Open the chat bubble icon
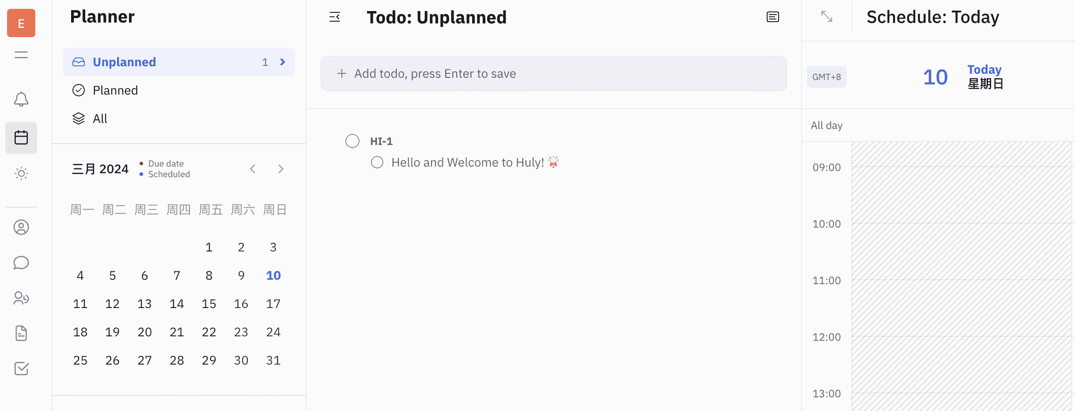This screenshot has width=1075, height=411. (21, 263)
